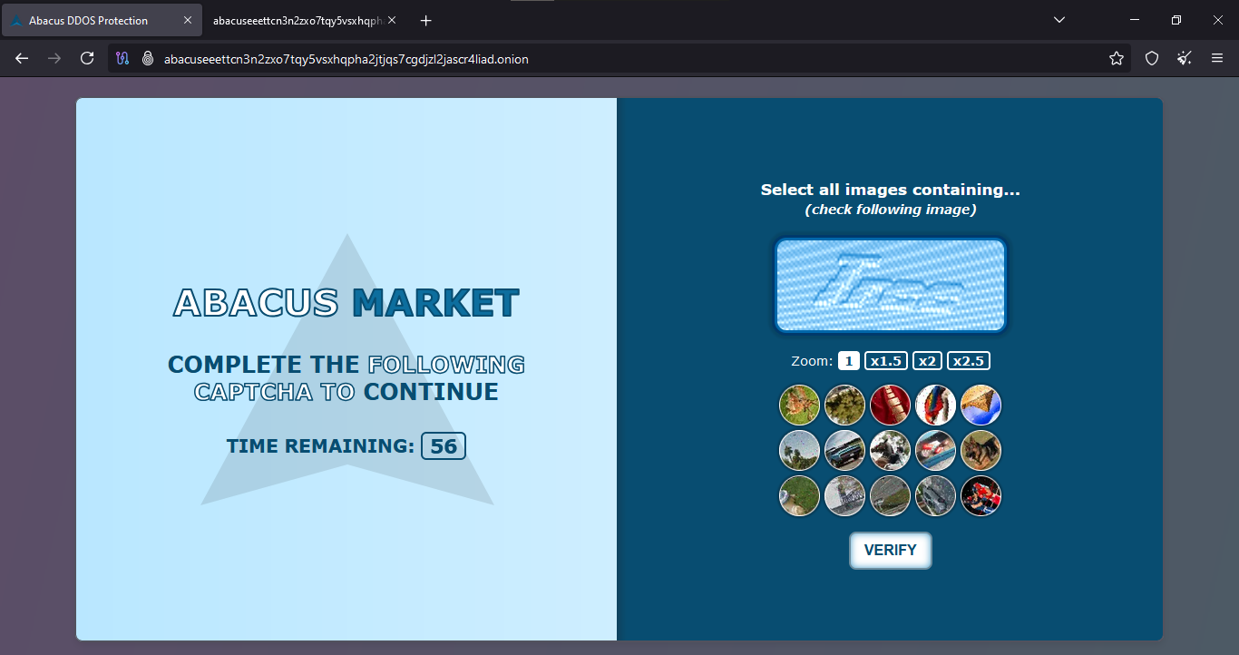
Task: Click the 'TIME REMAINING:' label
Action: [320, 446]
